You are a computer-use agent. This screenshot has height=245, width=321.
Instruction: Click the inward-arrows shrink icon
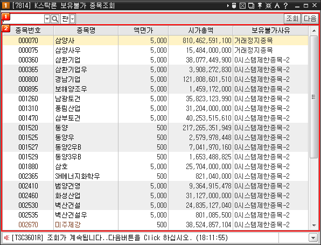[x=268, y=5]
